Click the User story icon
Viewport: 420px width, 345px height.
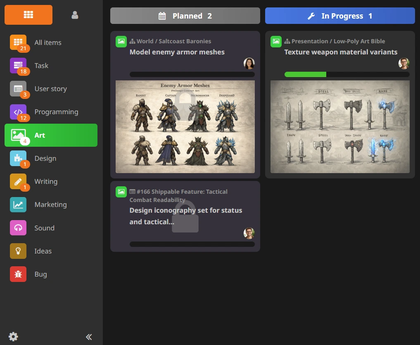point(18,89)
